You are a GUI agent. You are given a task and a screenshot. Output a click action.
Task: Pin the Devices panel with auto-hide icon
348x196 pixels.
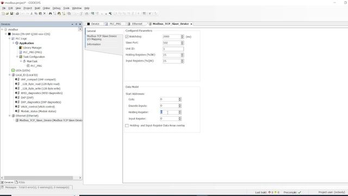click(76, 24)
